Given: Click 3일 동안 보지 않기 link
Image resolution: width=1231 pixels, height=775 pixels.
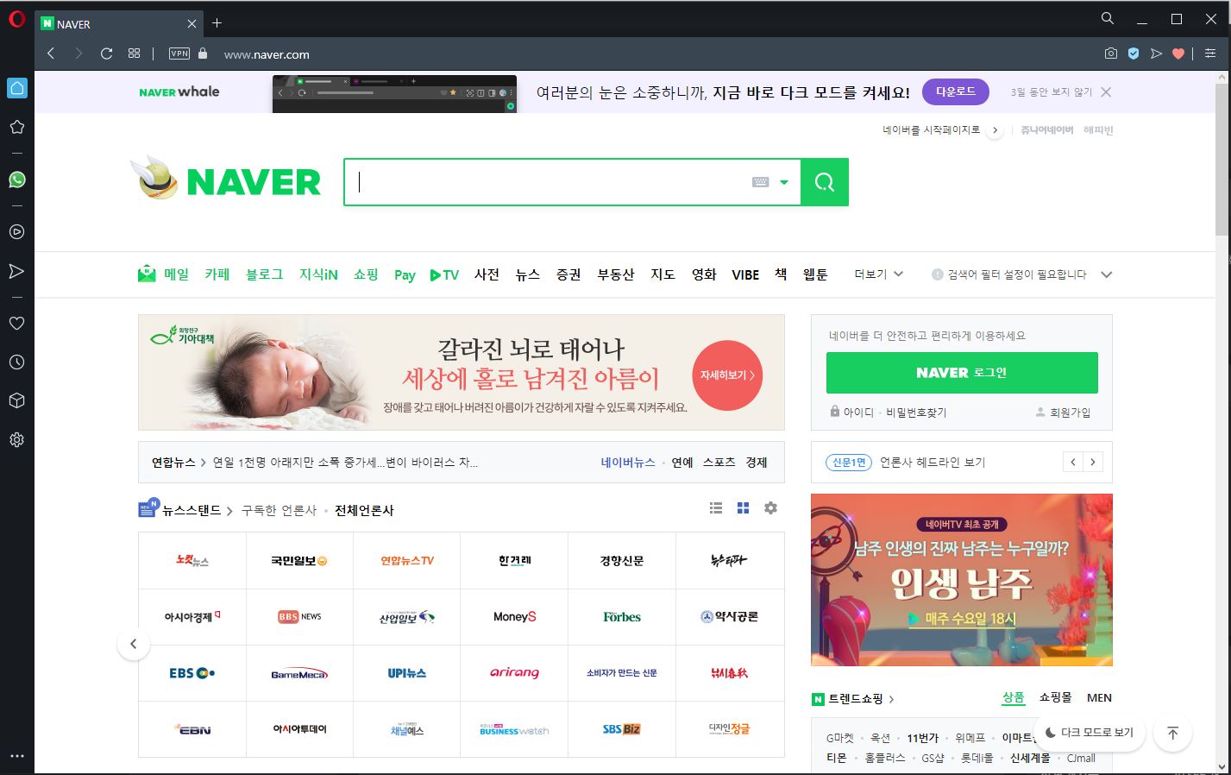Looking at the screenshot, I should (x=1052, y=92).
